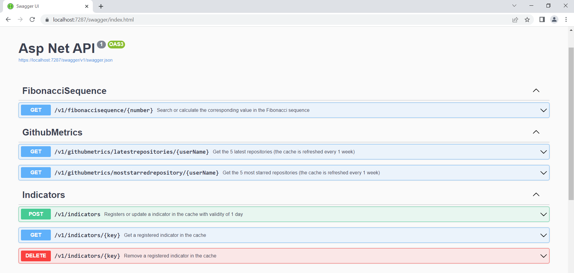Click the GET latestrepositories method button
This screenshot has height=273, width=574.
point(36,152)
